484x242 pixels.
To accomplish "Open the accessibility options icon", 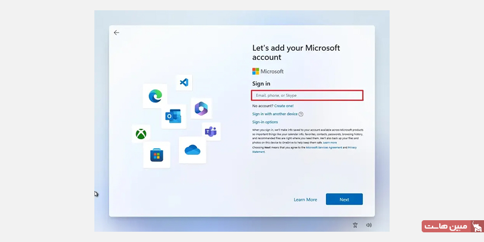I will click(355, 225).
